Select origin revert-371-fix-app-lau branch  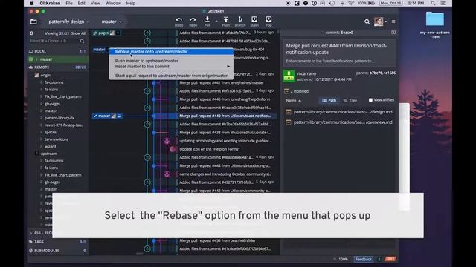(63, 125)
